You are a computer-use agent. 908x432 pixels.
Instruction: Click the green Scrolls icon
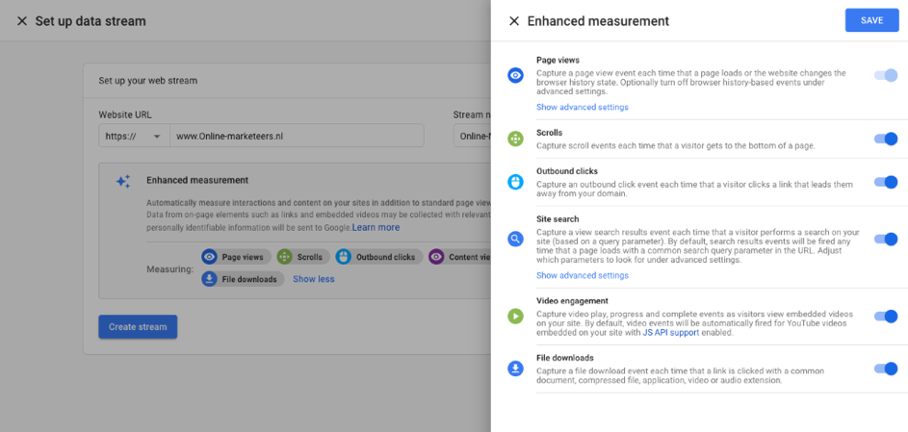[516, 139]
